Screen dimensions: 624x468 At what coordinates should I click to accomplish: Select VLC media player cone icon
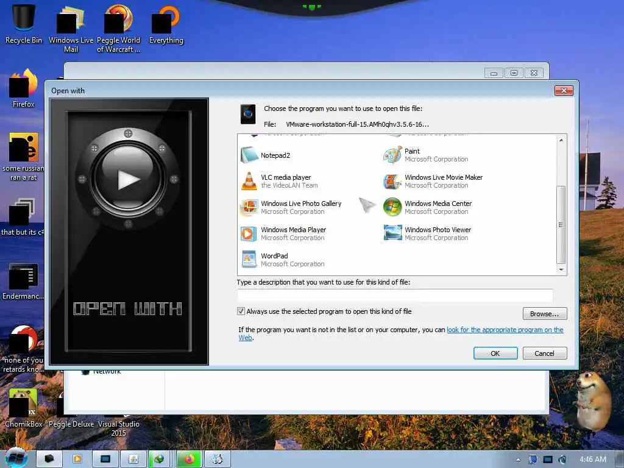click(x=249, y=181)
